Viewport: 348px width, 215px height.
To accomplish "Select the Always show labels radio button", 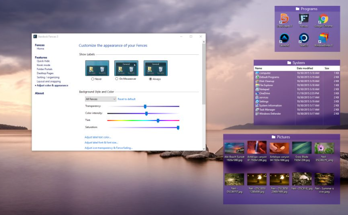I will click(151, 79).
